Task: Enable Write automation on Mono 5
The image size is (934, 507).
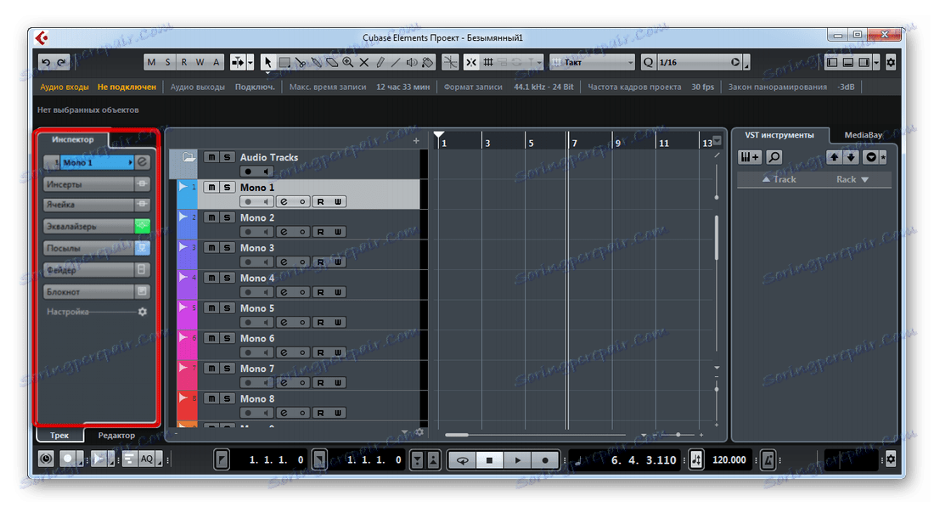Action: (x=338, y=323)
